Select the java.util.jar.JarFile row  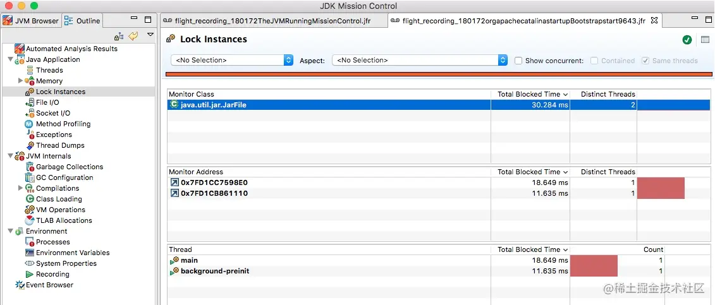(439, 105)
